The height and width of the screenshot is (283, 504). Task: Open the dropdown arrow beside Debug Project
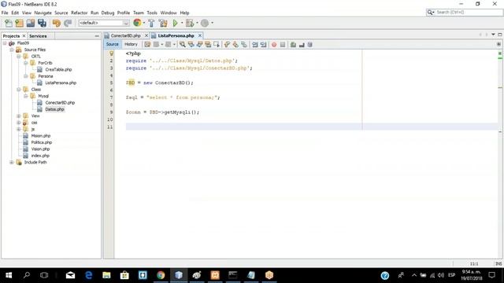click(x=197, y=23)
